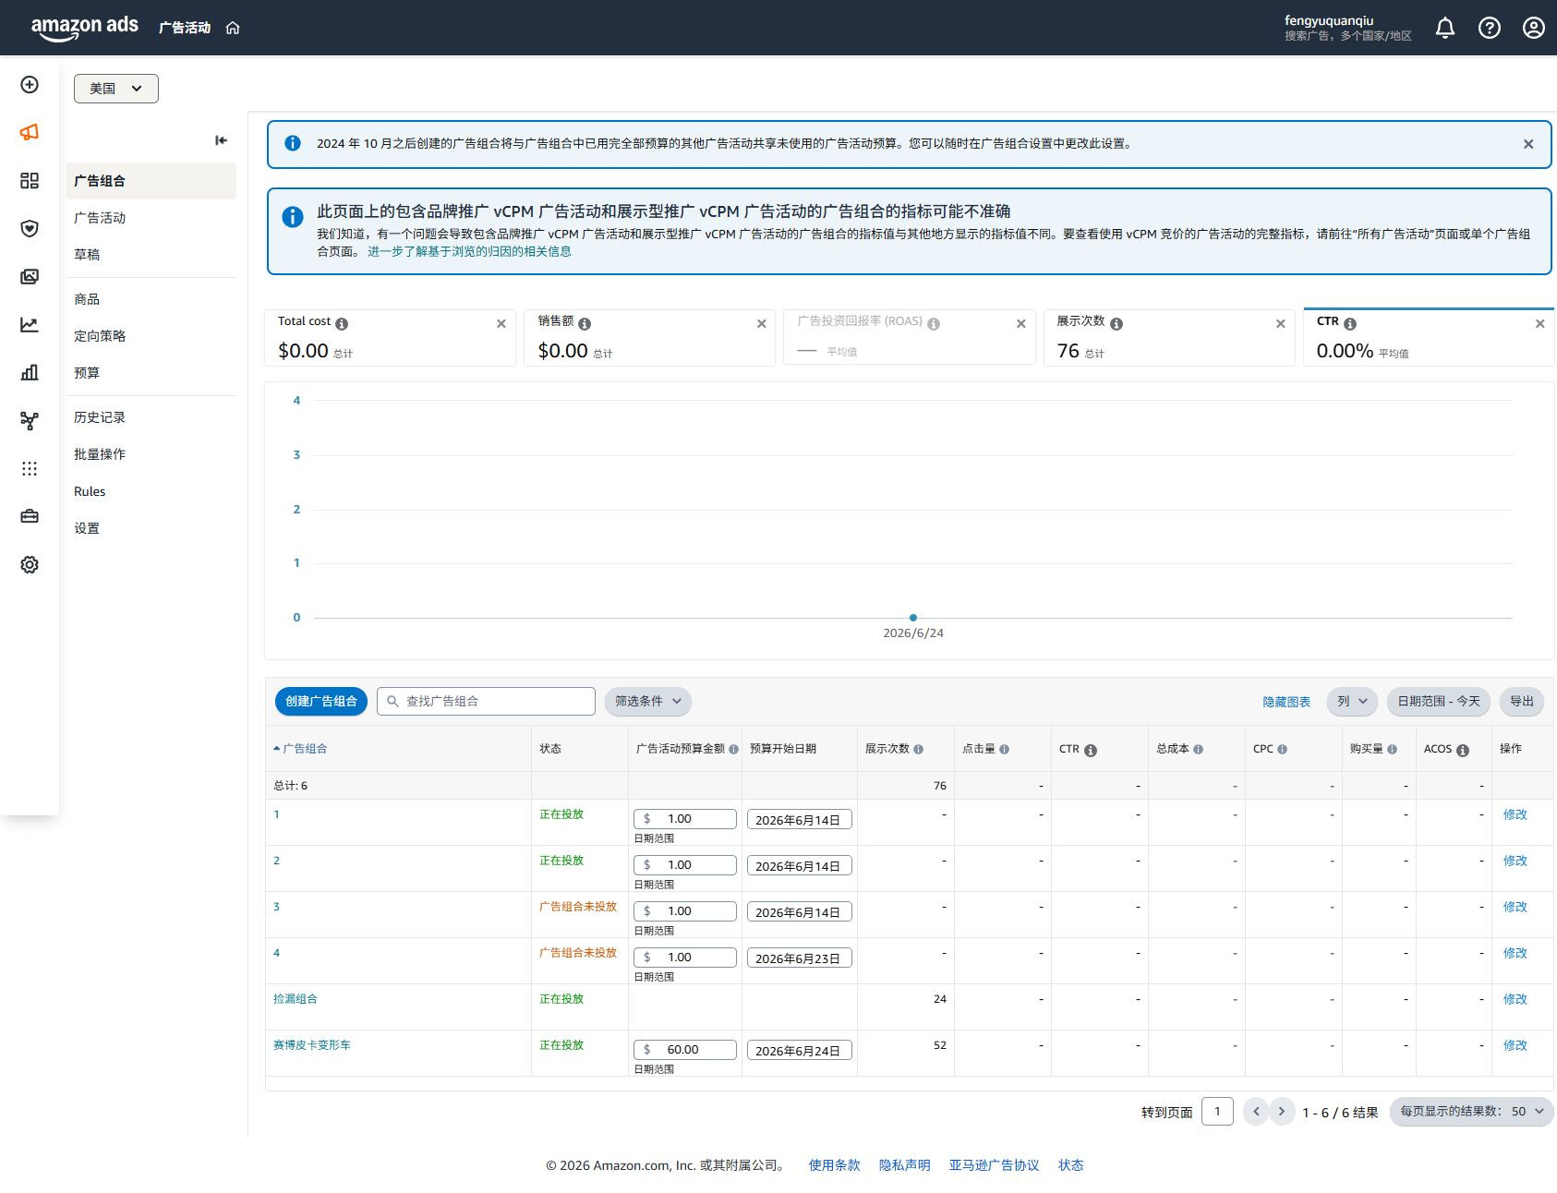Screen dimensions: 1557x1193
Task: Go to next results page arrow
Action: click(x=1282, y=1111)
